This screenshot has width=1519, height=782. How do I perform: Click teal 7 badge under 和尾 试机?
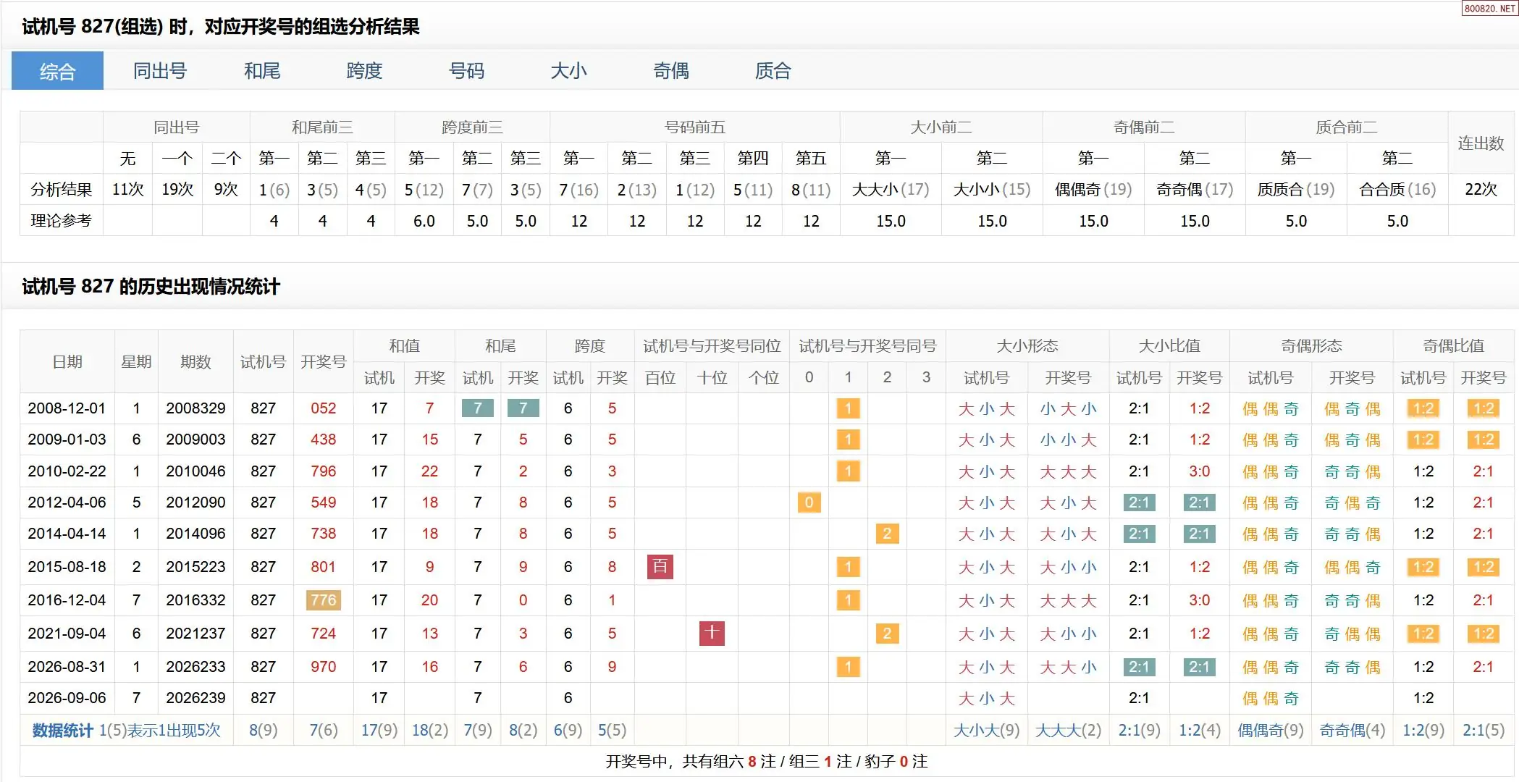(477, 408)
